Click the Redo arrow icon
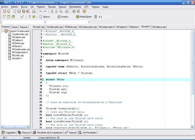The image size is (195, 140). tap(45, 11)
